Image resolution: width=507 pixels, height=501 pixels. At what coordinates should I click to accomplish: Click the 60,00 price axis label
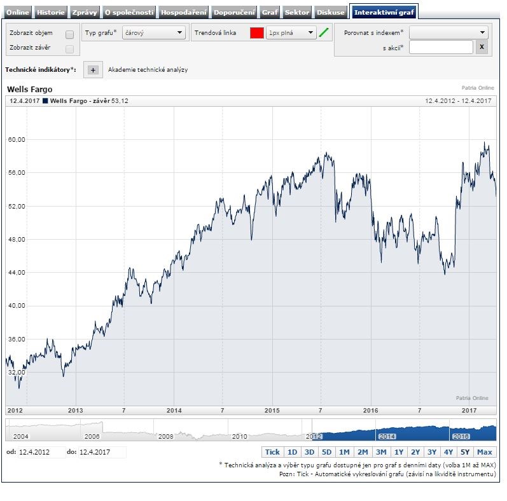(17, 139)
